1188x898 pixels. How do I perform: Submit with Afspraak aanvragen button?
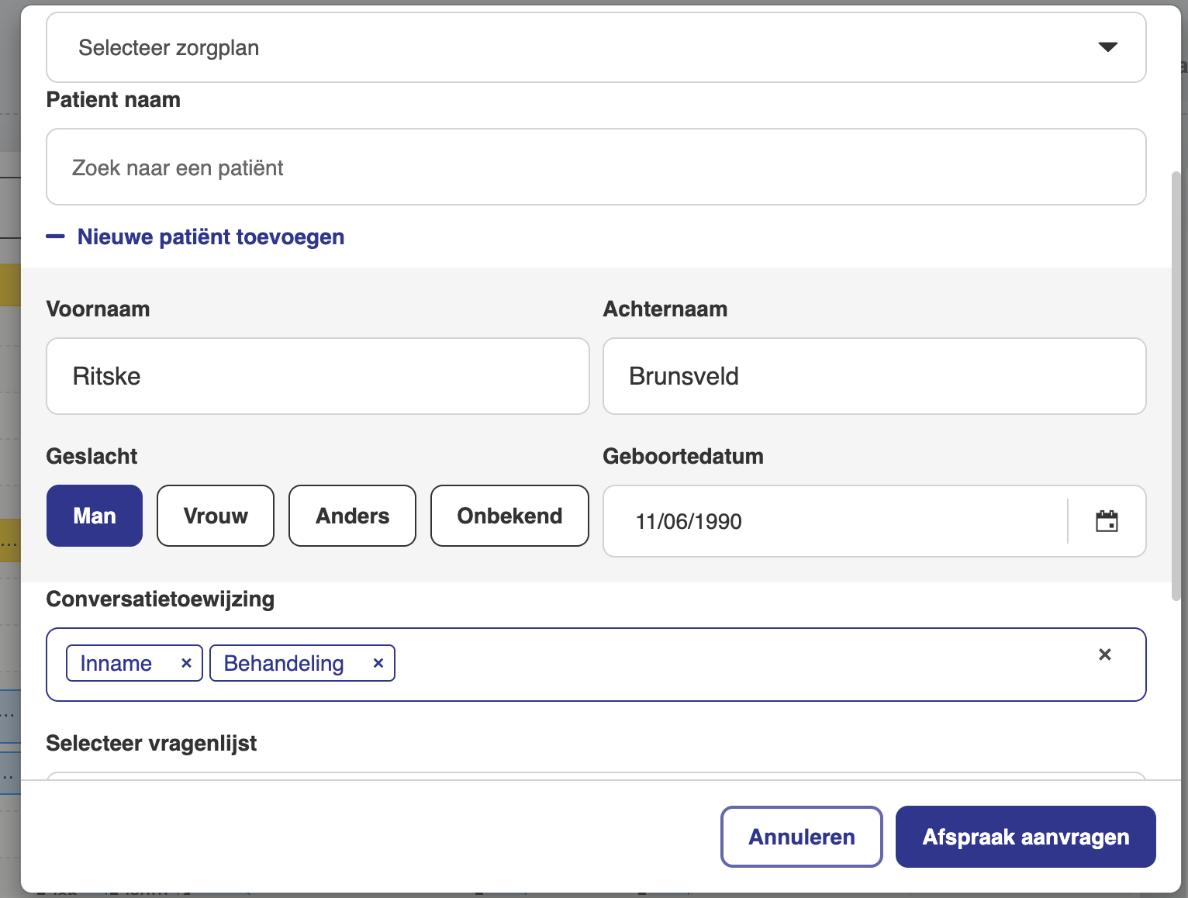coord(1025,837)
